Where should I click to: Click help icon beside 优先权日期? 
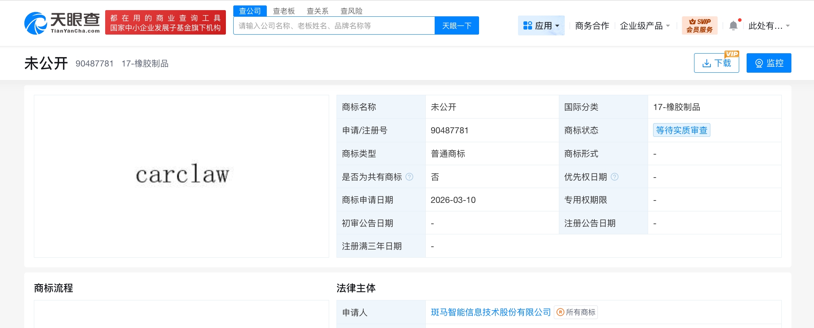pyautogui.click(x=615, y=177)
